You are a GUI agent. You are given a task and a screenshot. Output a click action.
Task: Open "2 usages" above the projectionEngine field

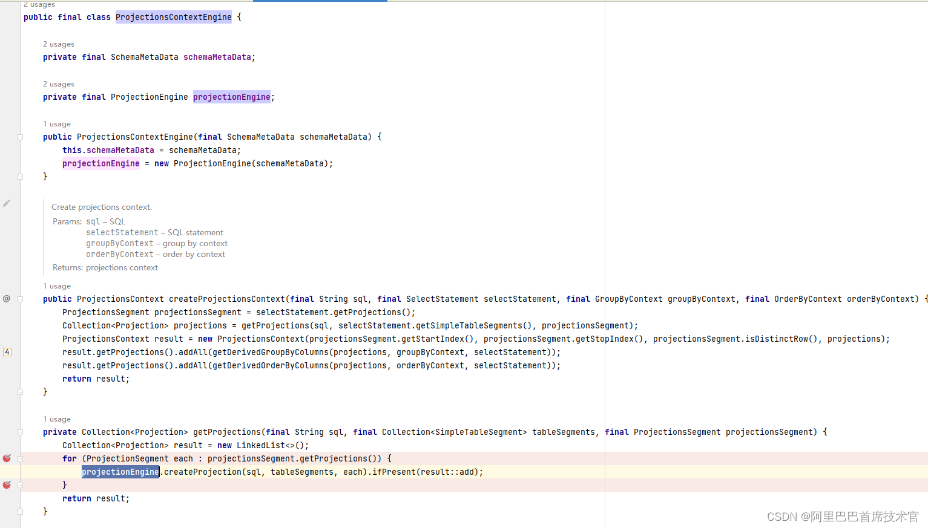click(x=58, y=83)
